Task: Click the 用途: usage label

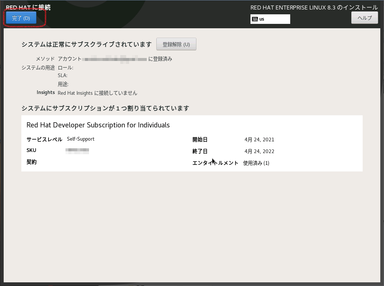Action: tap(63, 84)
